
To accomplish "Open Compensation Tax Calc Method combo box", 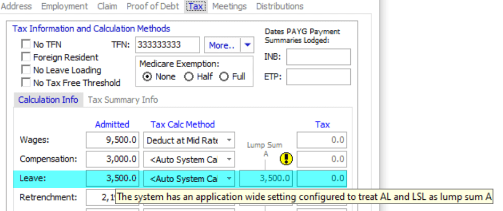I will click(x=229, y=160).
